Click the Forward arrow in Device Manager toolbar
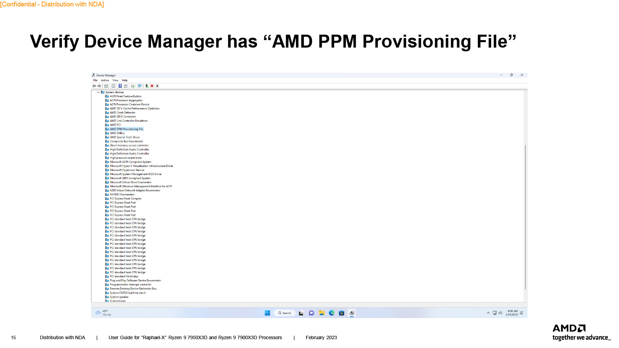 pos(99,86)
